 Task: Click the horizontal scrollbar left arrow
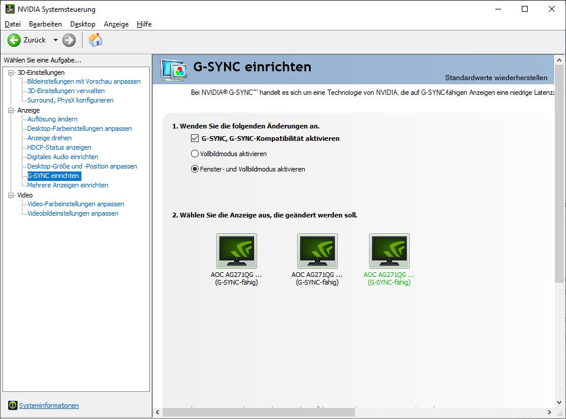[157, 412]
